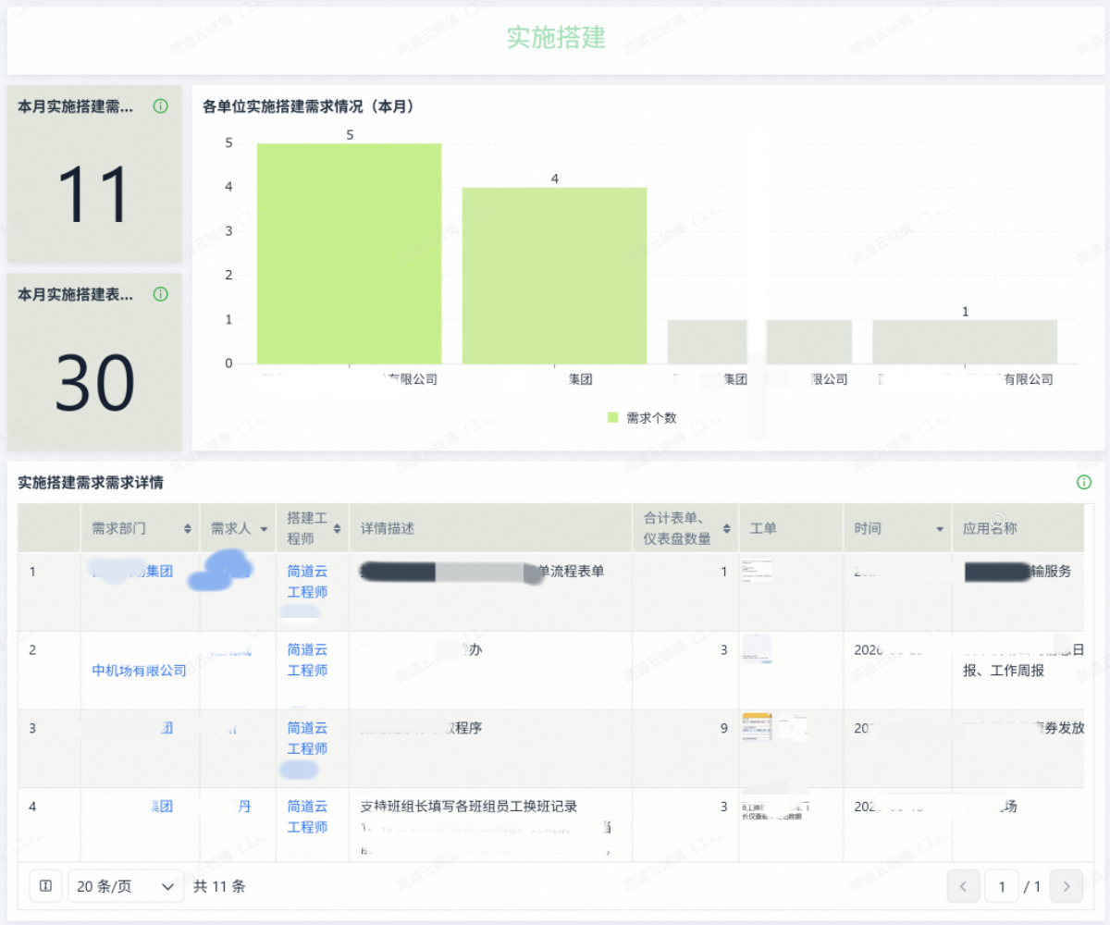Sort table by 时间 column arrow
The width and height of the screenshot is (1110, 925).
[x=940, y=530]
